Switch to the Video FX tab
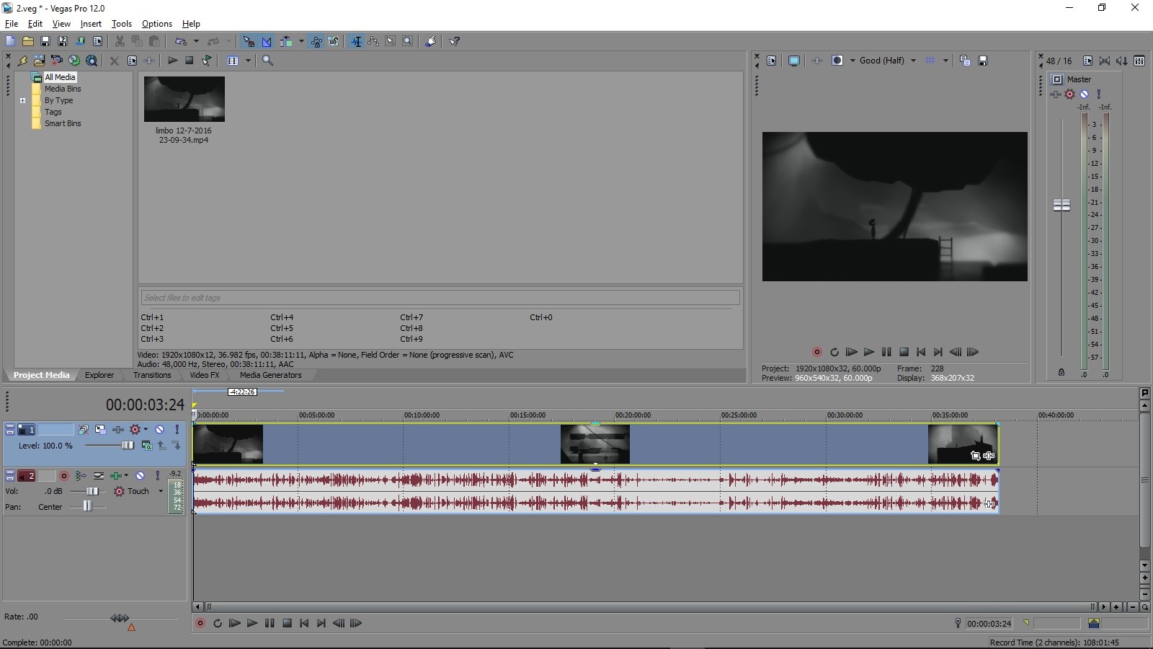Screen dimensions: 1153x649 205,375
